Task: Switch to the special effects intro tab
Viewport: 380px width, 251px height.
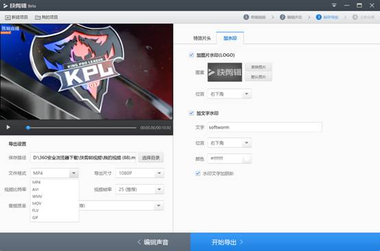Action: [x=202, y=38]
